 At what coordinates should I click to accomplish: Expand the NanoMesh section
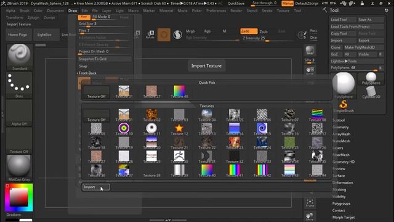[x=341, y=141]
